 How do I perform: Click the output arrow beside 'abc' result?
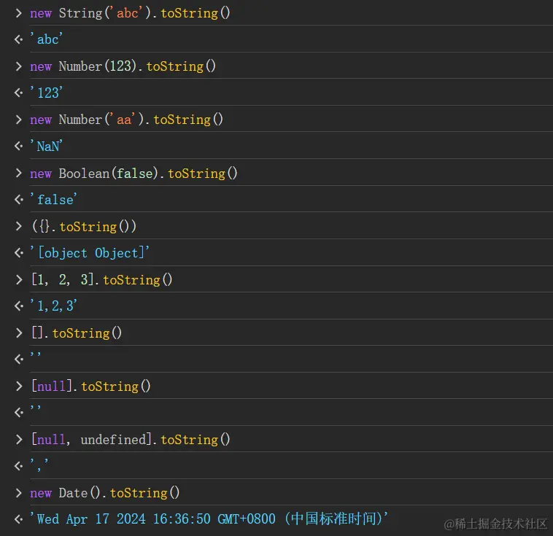click(x=19, y=40)
